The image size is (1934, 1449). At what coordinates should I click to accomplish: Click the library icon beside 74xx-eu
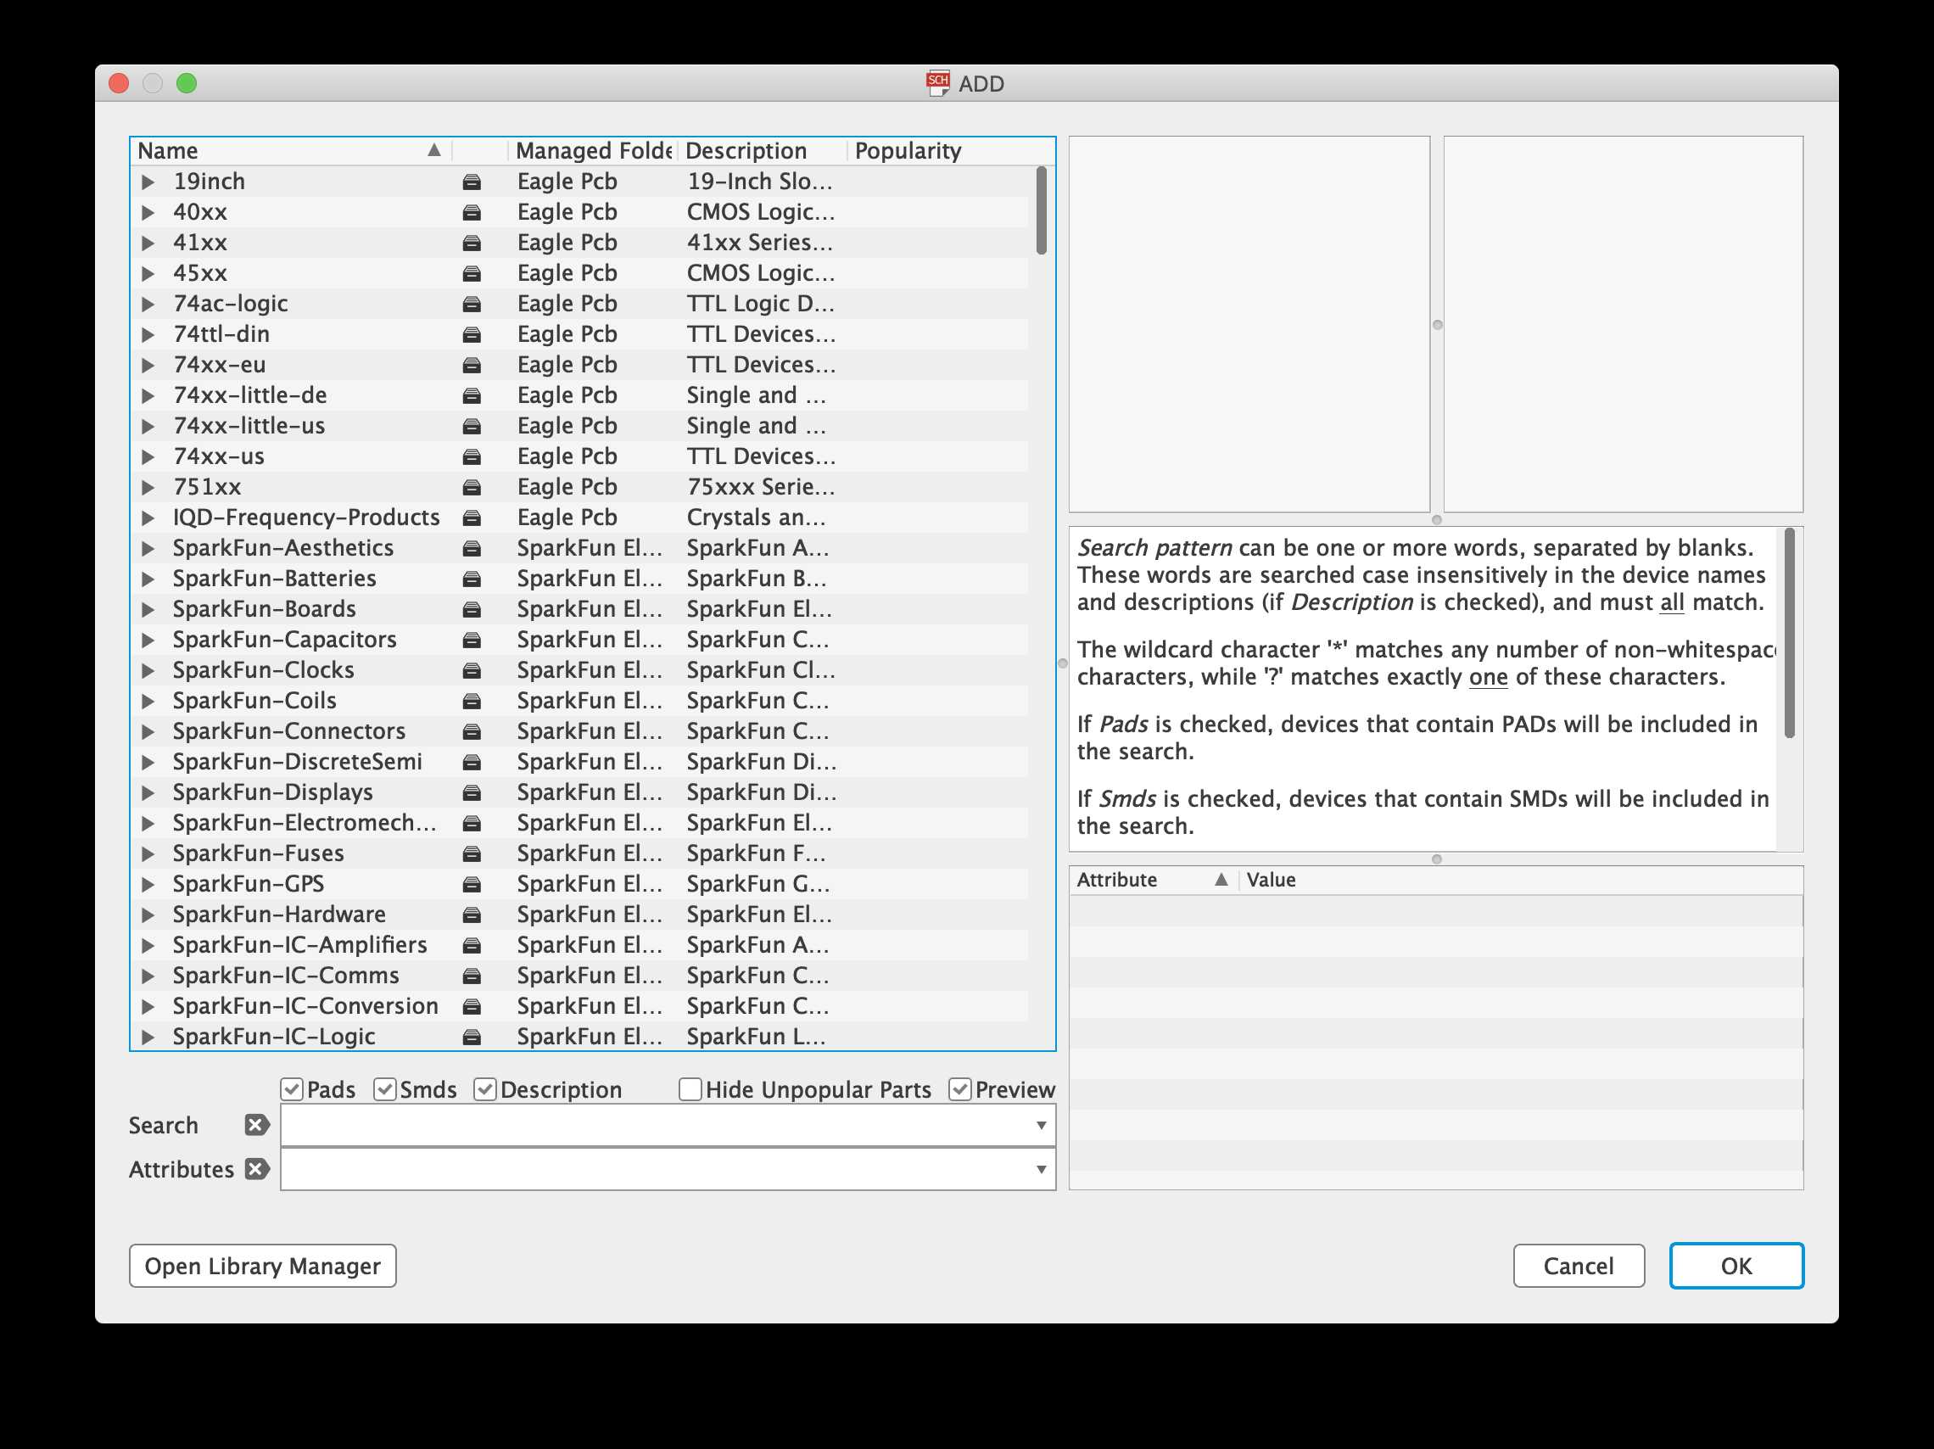tap(472, 365)
